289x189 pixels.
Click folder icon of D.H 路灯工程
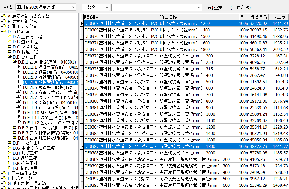pyautogui.click(x=10, y=153)
